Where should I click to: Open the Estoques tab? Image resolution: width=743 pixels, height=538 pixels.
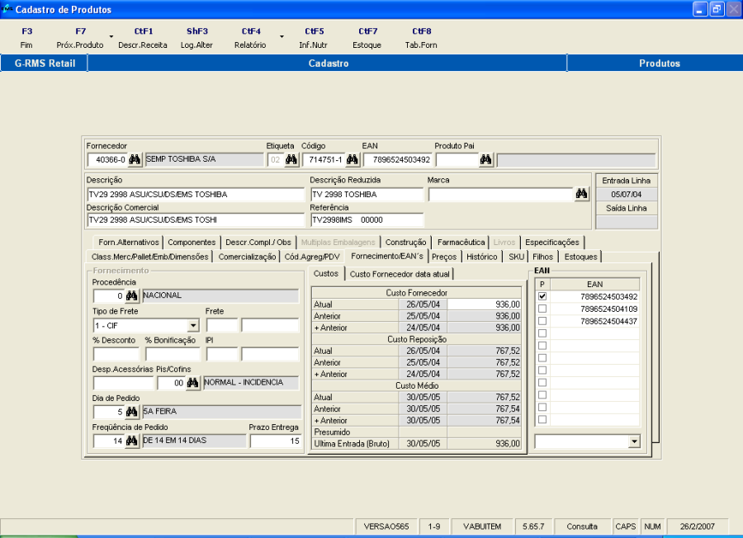tap(580, 257)
